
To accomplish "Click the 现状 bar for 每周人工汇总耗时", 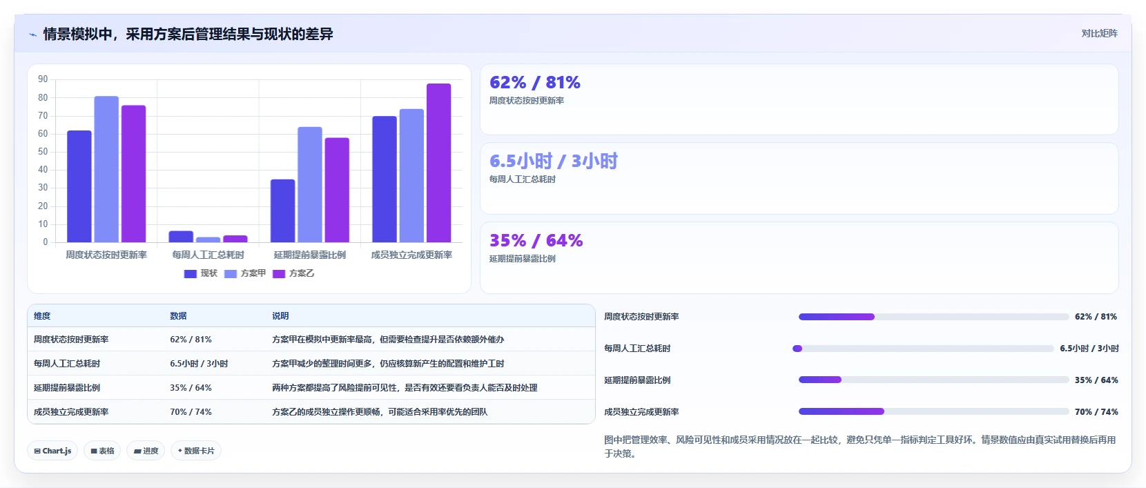I will click(181, 237).
